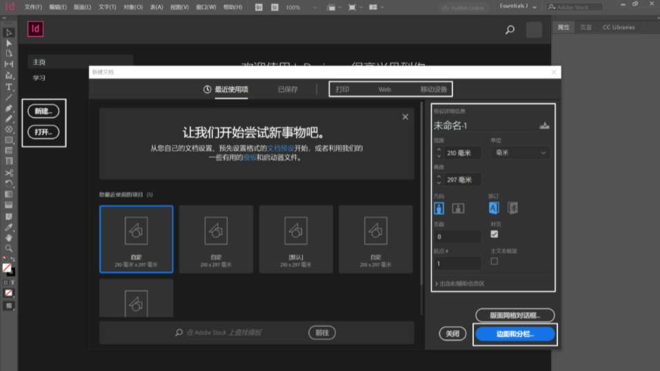This screenshot has width=660, height=371.
Task: Select the Direct Selection tool
Action: pos(9,43)
